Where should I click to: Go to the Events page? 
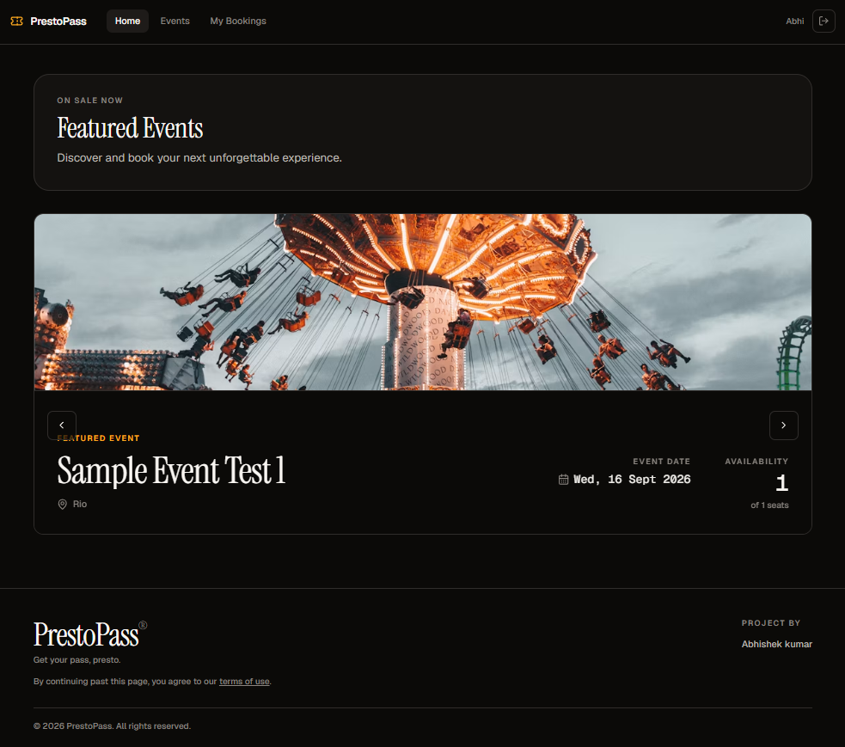175,21
